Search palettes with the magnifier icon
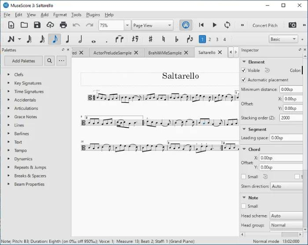 pyautogui.click(x=49, y=61)
